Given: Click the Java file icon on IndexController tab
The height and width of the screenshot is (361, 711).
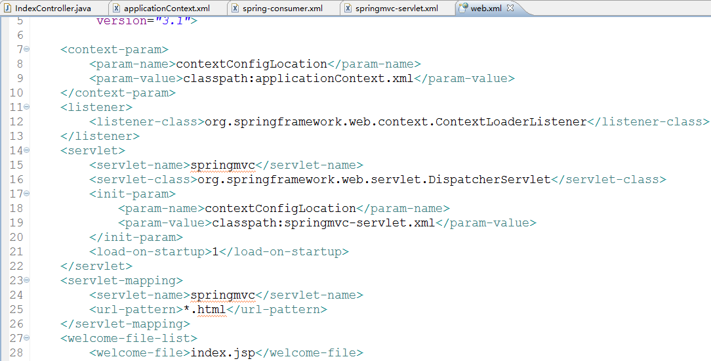Looking at the screenshot, I should point(7,8).
